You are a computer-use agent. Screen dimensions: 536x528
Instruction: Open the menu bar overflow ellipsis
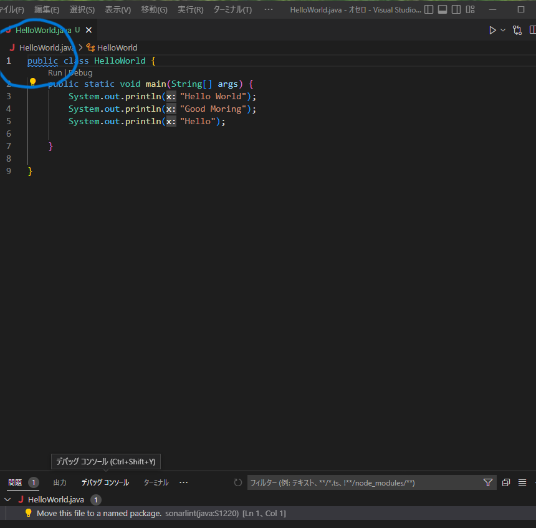click(268, 9)
